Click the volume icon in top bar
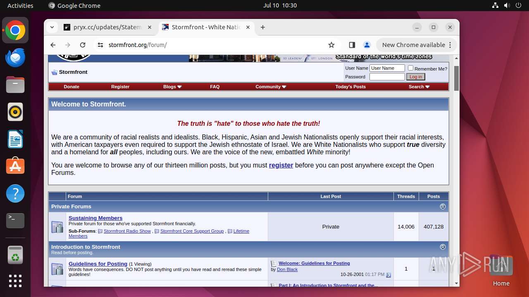Viewport: 529px width, 297px height. 507,5
